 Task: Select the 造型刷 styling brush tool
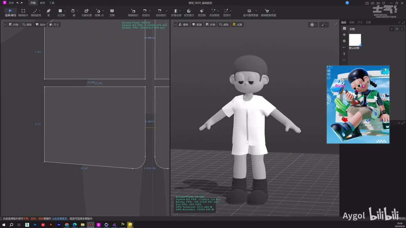[x=201, y=13]
